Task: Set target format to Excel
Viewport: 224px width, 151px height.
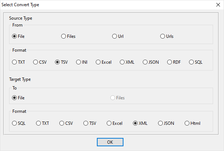Action: (x=109, y=123)
